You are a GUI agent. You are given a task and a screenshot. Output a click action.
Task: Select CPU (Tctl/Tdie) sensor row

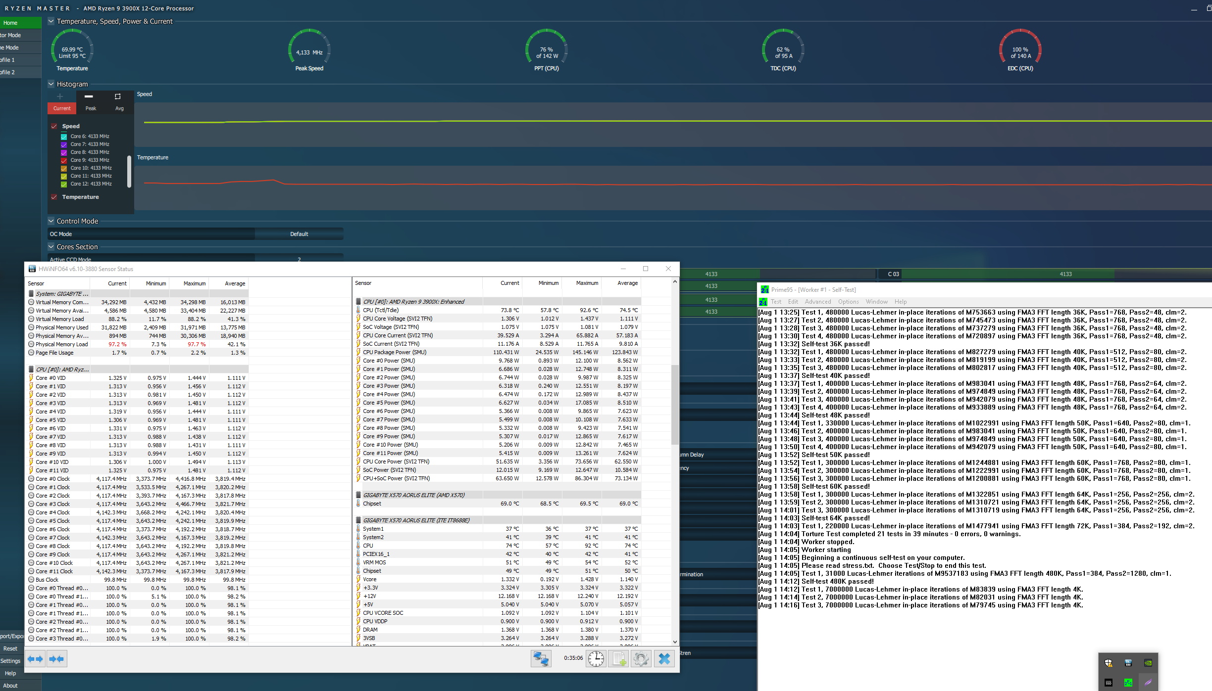(498, 310)
